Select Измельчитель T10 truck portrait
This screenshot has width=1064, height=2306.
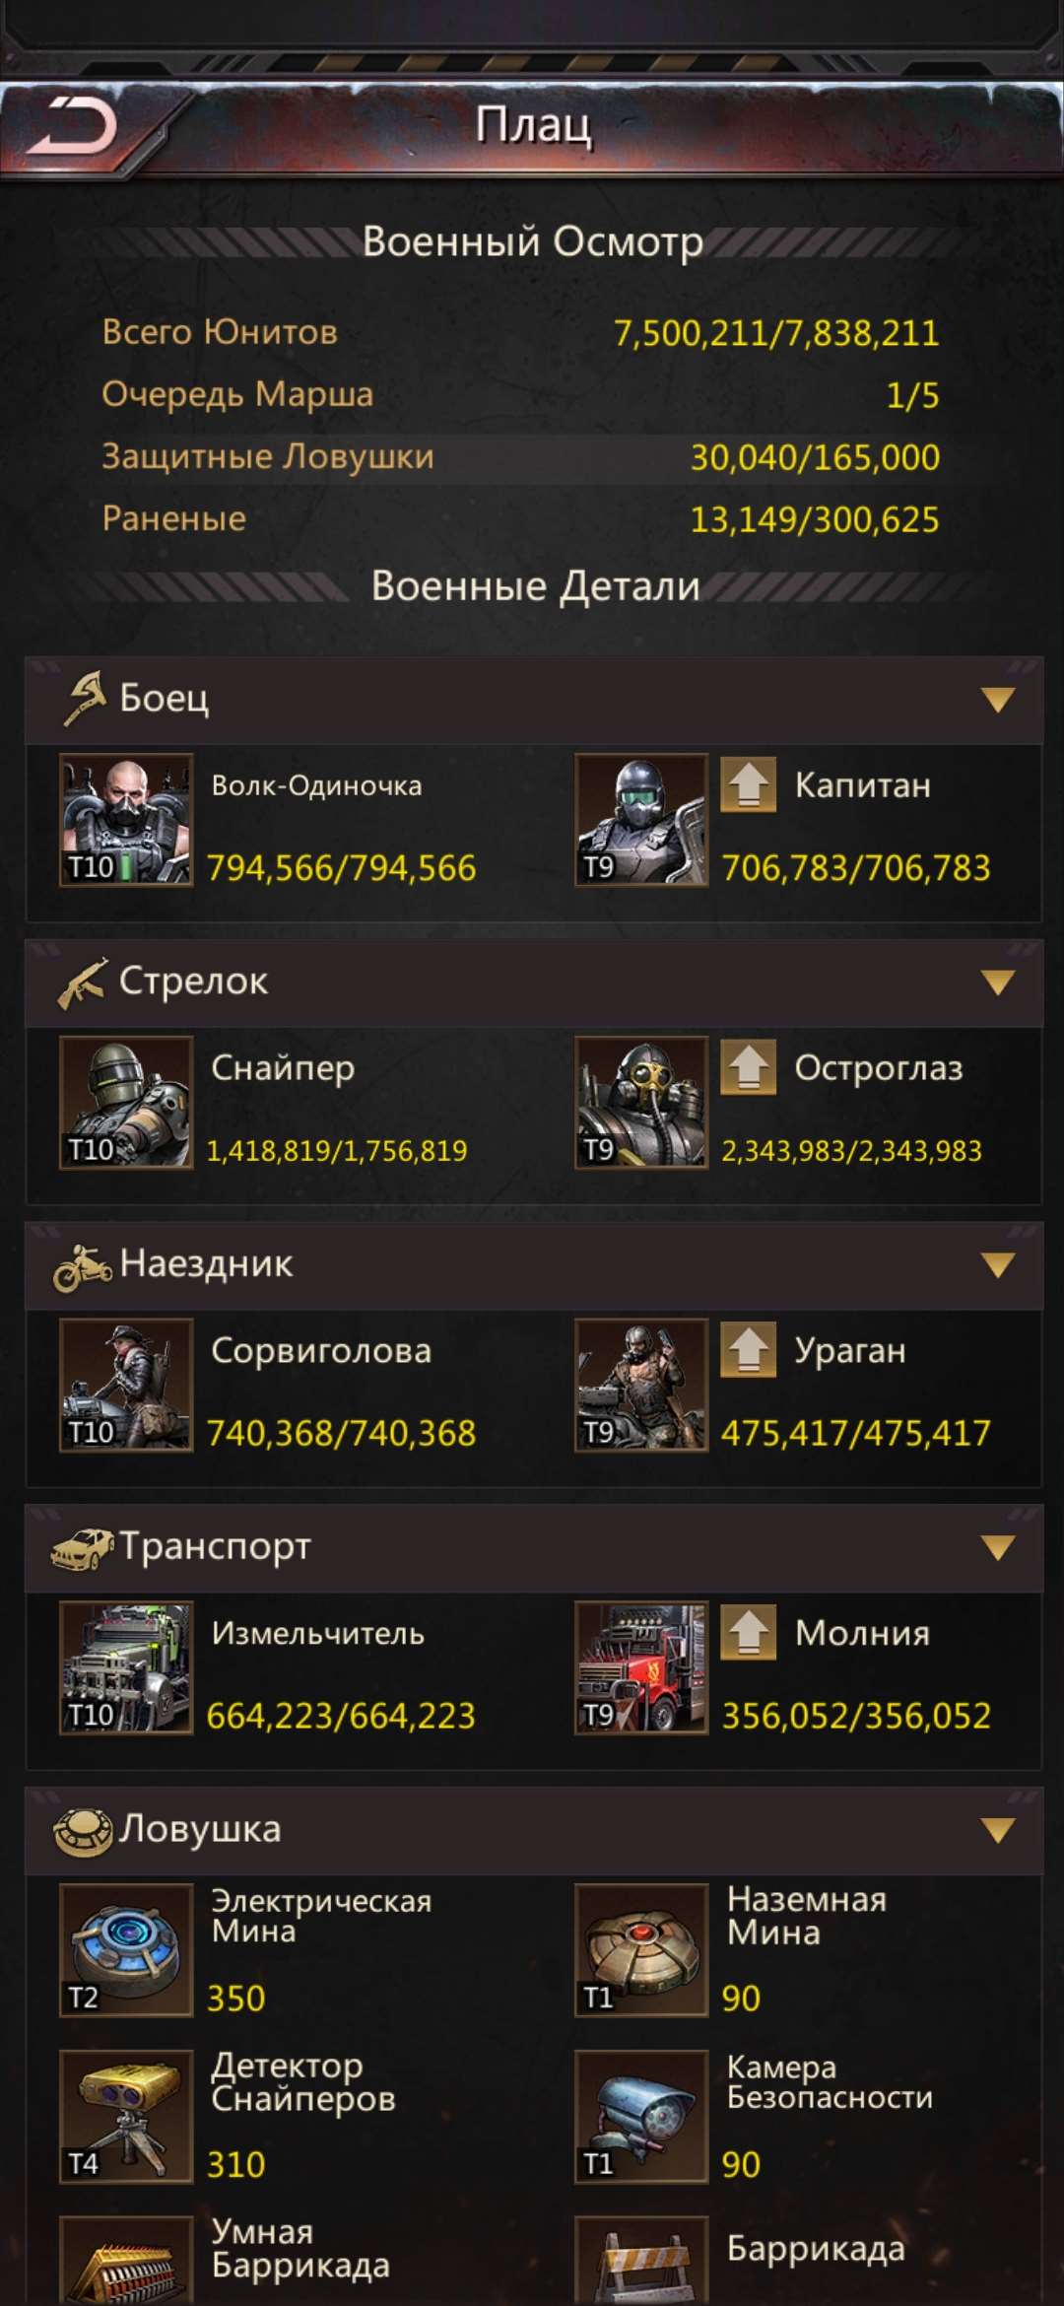(126, 1668)
